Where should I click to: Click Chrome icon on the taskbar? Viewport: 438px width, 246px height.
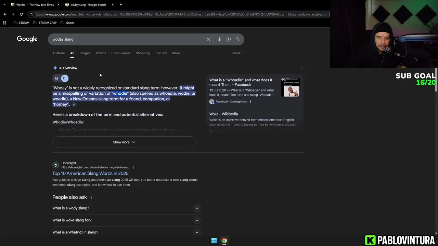pos(224,241)
